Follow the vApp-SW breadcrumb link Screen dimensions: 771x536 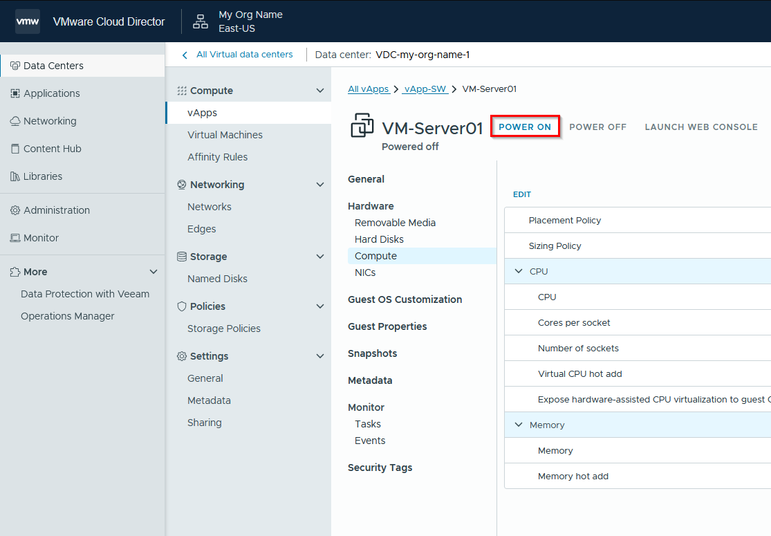425,89
